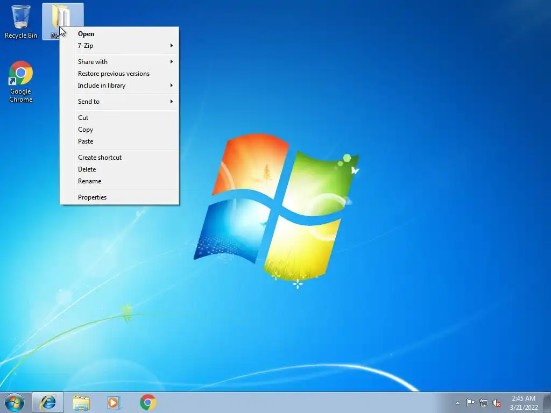Open Windows Explorer from the taskbar

(81, 402)
